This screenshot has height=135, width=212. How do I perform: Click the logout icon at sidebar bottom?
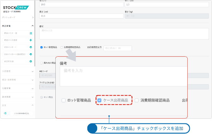click(5, 113)
